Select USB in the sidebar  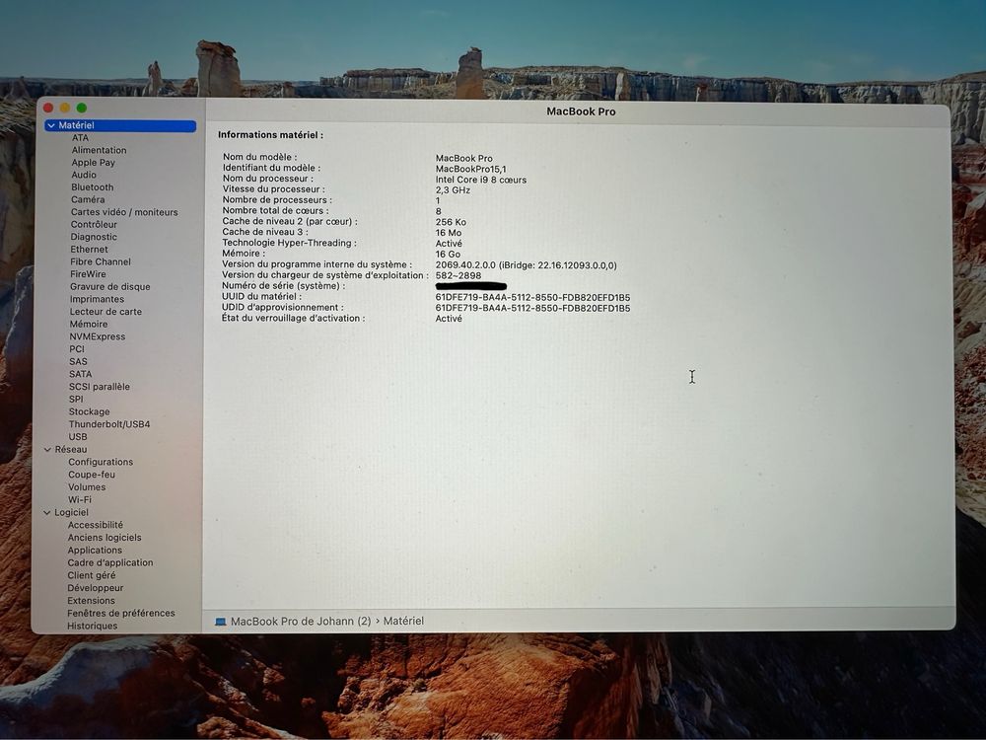[78, 437]
